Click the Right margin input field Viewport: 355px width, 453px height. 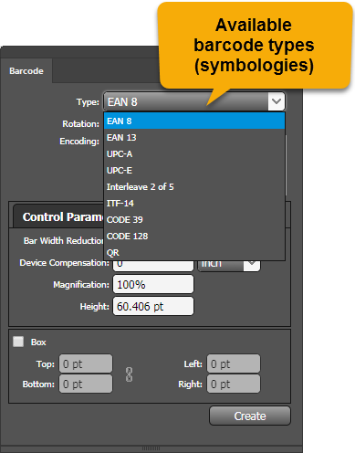tap(234, 384)
